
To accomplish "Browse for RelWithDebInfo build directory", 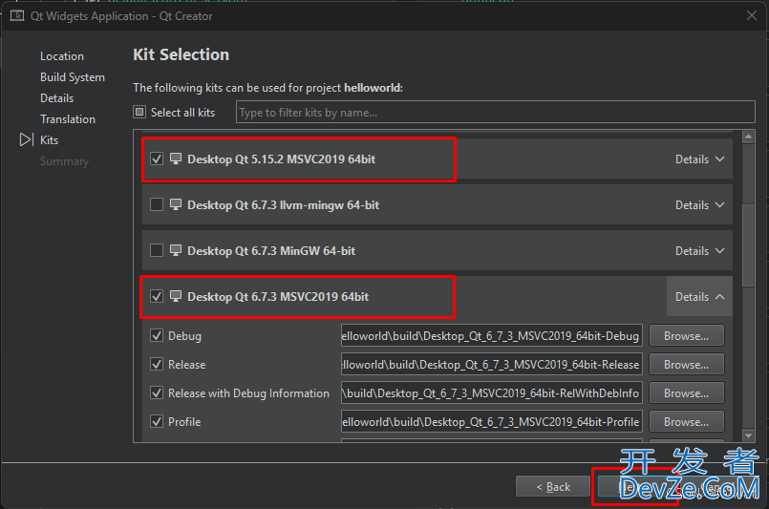I will coord(687,393).
